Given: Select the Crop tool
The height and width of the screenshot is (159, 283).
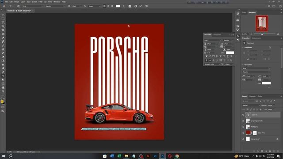Looking at the screenshot, I should tap(3, 30).
